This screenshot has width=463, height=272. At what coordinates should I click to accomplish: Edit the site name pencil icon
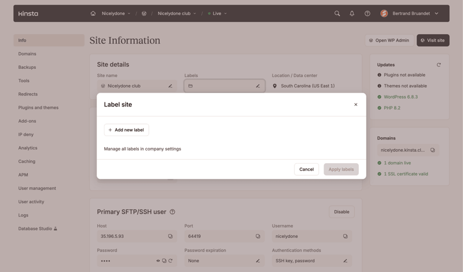coord(170,86)
